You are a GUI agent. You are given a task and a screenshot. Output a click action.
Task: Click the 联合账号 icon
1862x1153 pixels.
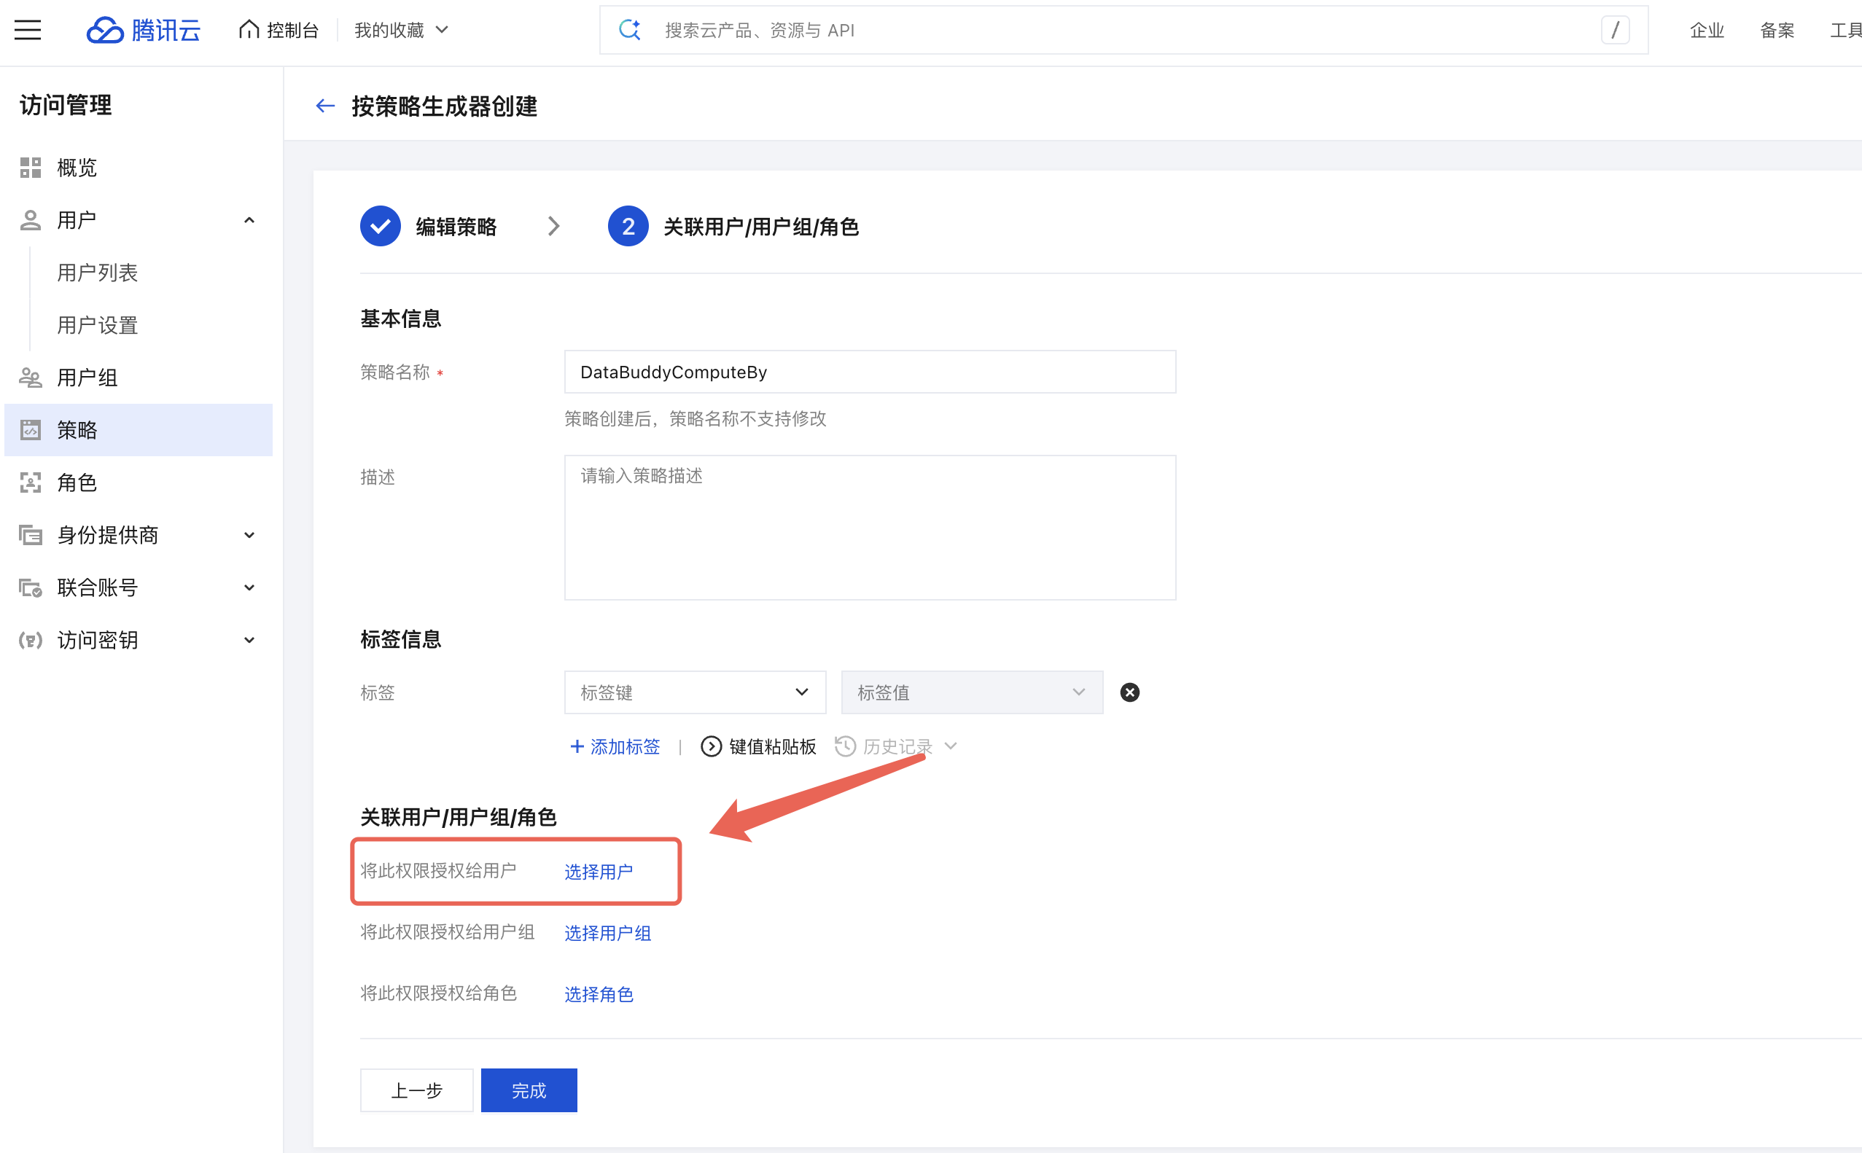31,588
